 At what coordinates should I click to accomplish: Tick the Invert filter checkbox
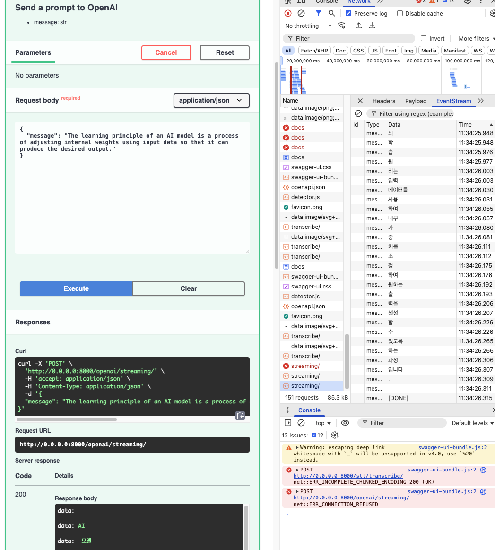[x=424, y=38]
